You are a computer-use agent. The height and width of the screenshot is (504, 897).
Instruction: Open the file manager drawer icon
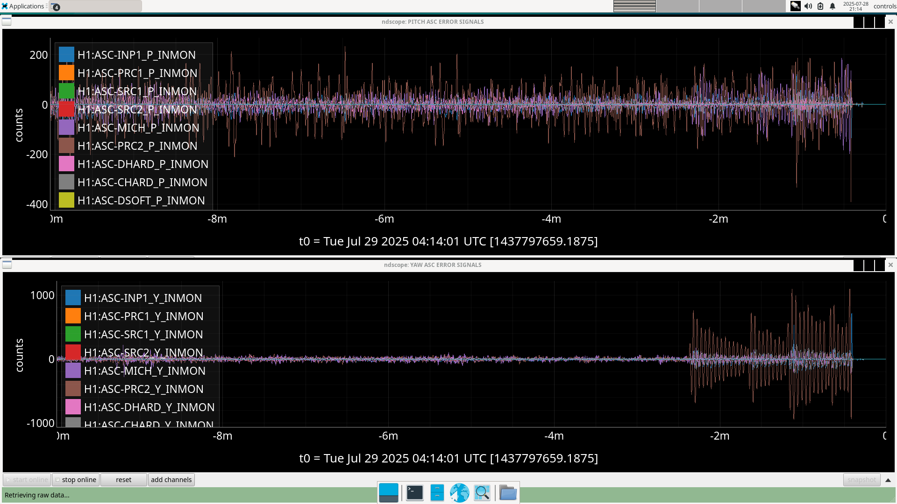coord(437,493)
